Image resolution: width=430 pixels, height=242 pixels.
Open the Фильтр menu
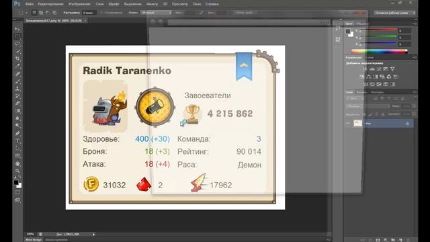point(153,4)
